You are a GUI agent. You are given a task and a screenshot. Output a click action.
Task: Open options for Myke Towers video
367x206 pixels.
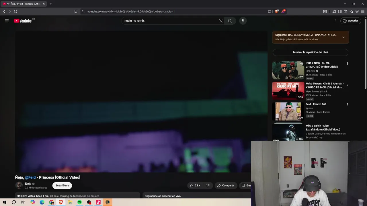click(347, 84)
